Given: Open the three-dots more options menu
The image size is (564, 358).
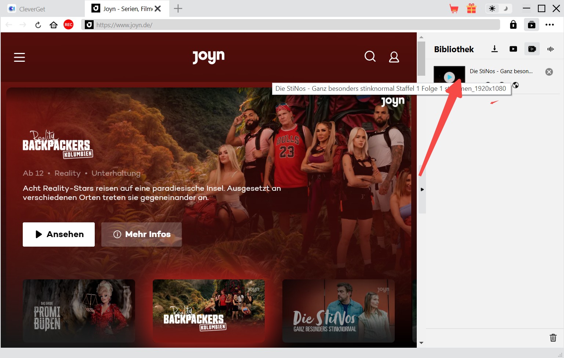Looking at the screenshot, I should 550,25.
